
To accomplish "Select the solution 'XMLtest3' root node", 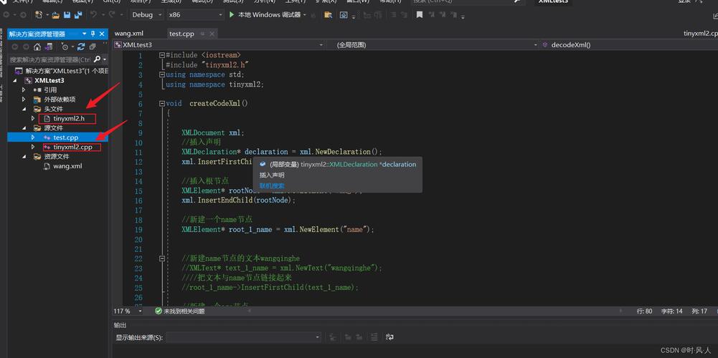I will 62,71.
